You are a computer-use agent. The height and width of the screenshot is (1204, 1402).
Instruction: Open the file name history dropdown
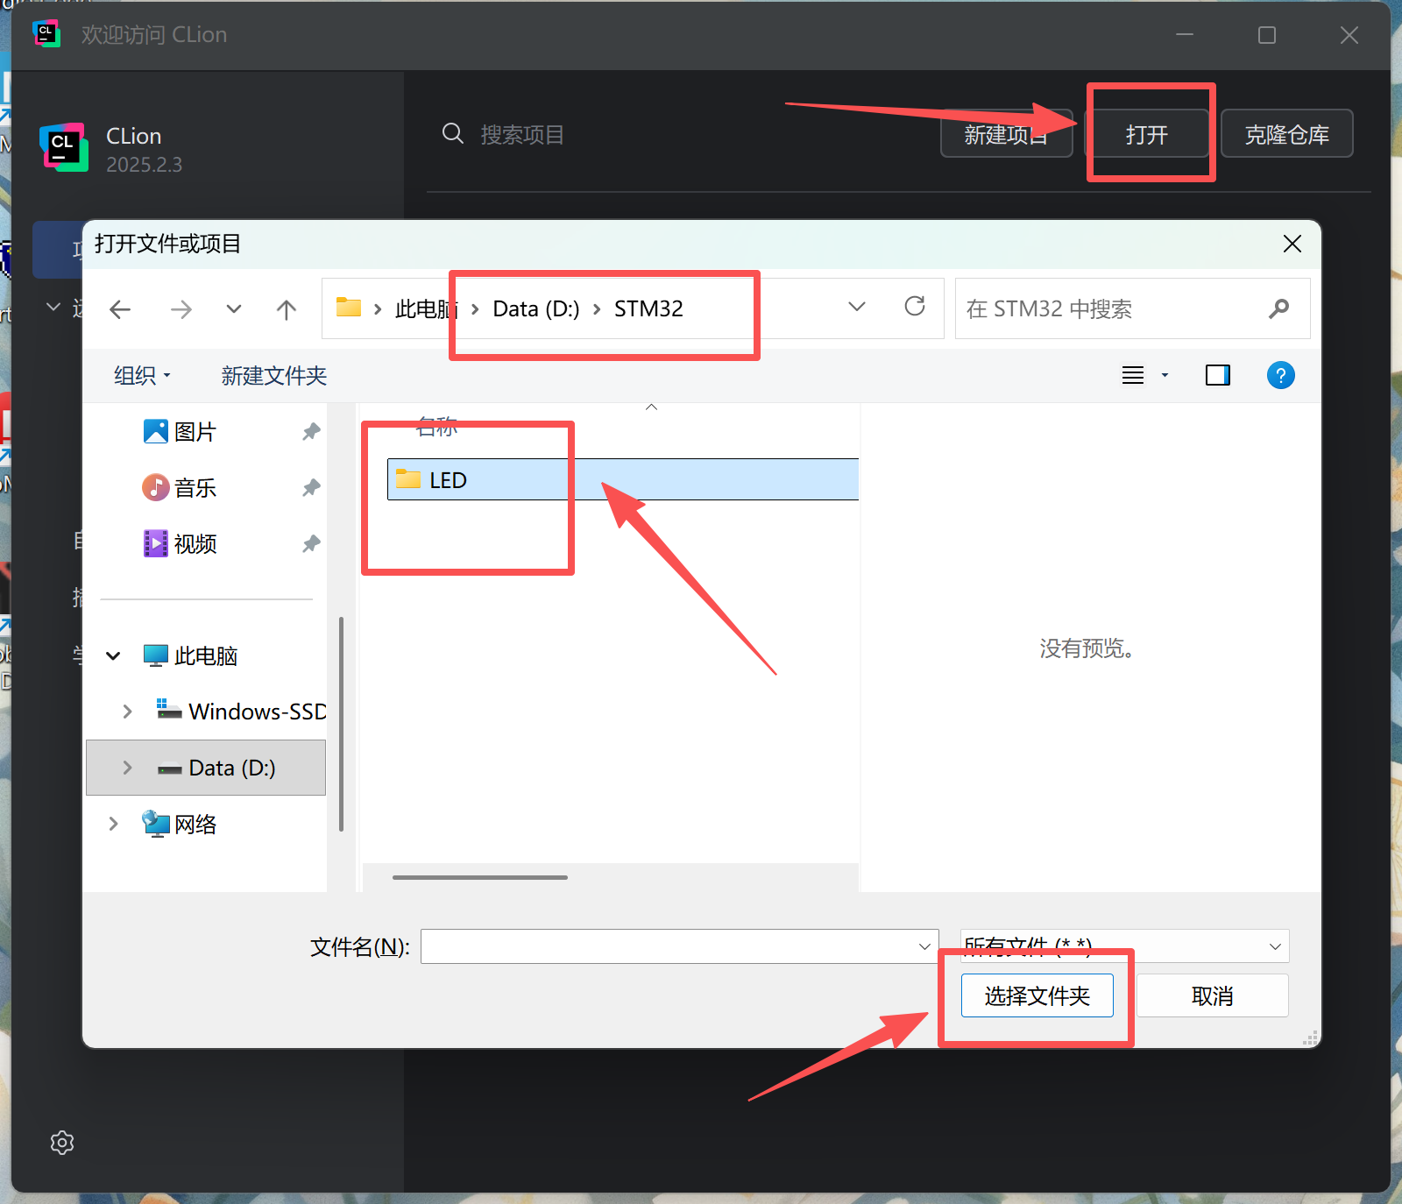point(924,946)
